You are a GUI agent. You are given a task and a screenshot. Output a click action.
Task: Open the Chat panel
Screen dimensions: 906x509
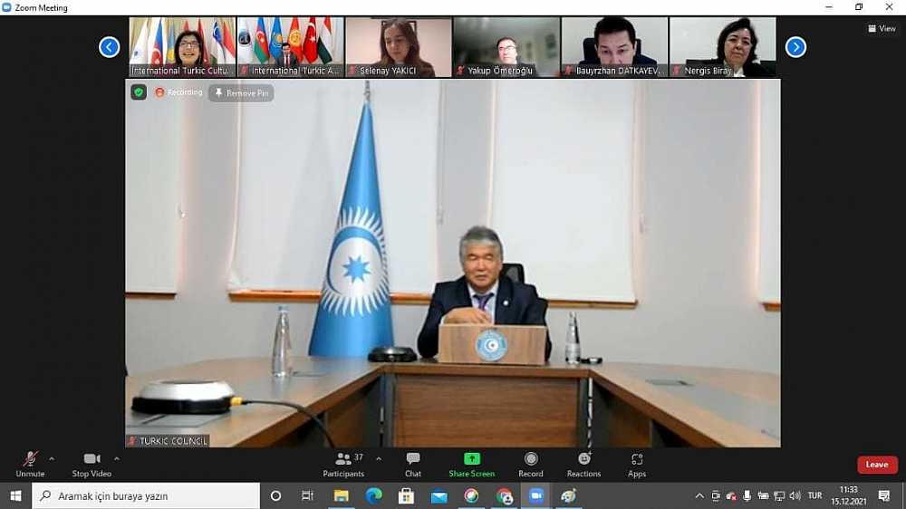tap(413, 464)
